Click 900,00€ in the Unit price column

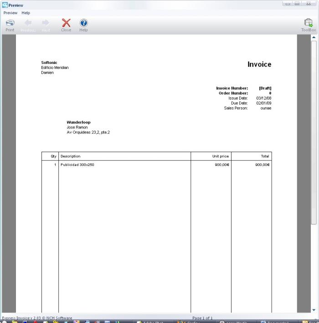coord(222,165)
